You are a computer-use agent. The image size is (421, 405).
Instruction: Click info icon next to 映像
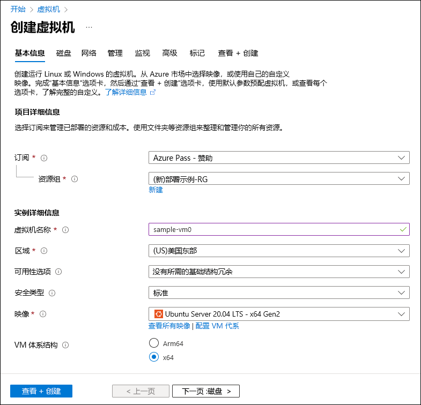point(43,314)
